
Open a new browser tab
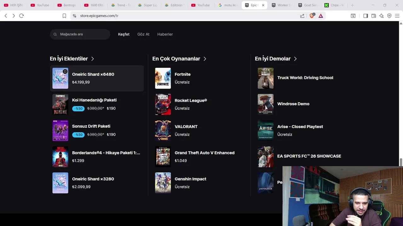(352, 5)
